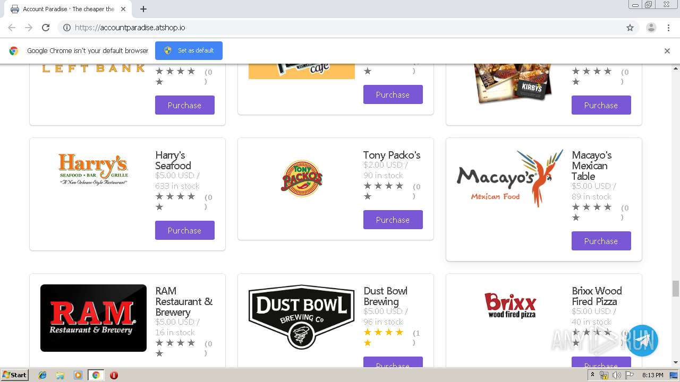Click Tony Packo's product title
Image resolution: width=680 pixels, height=382 pixels.
392,155
